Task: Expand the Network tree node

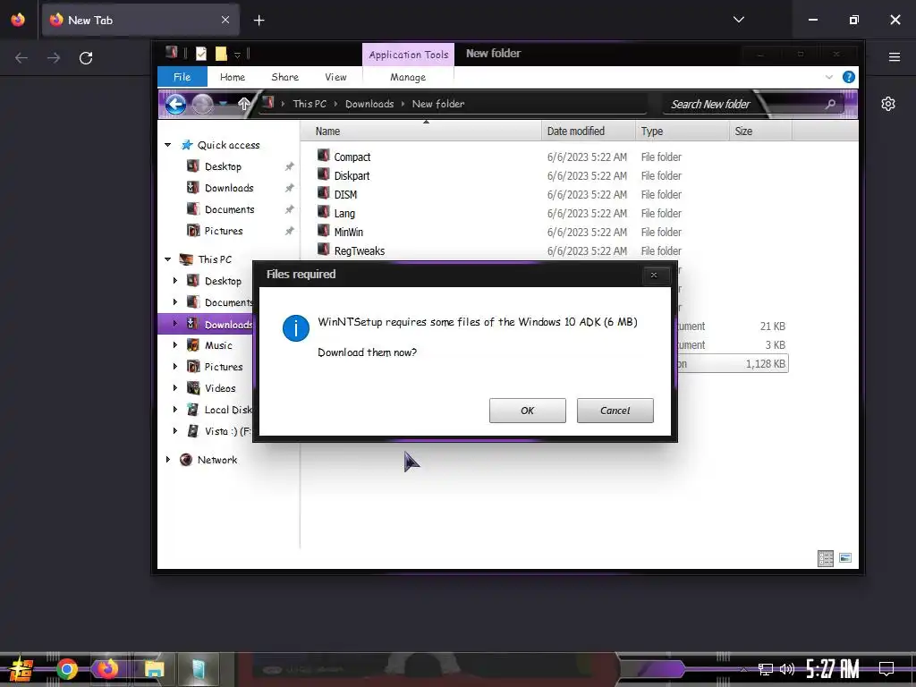Action: click(x=167, y=460)
